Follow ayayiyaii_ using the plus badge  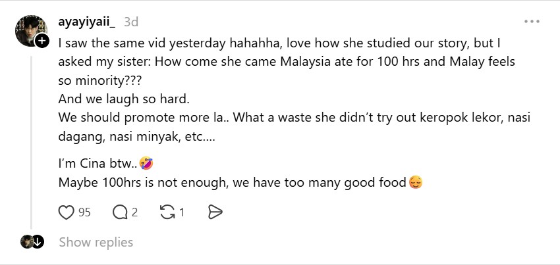(42, 41)
